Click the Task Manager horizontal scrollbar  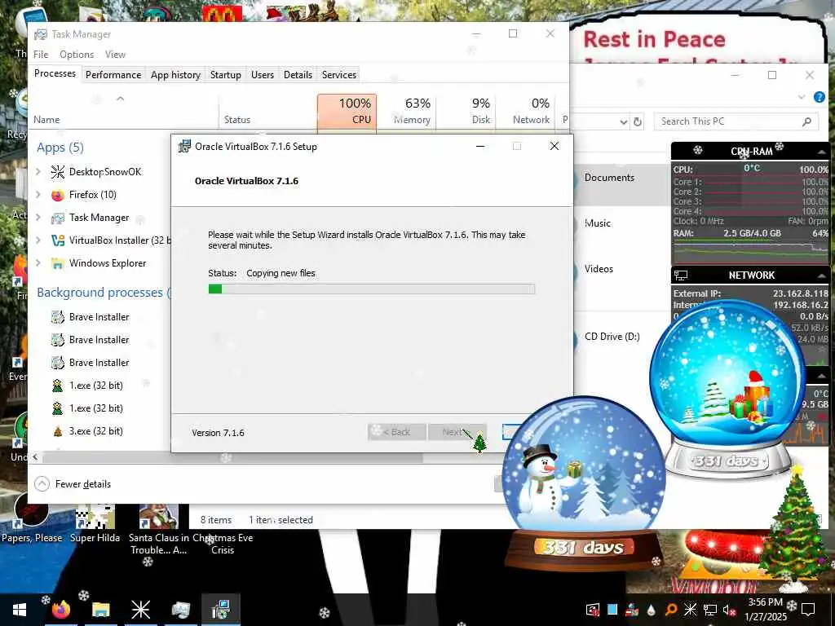point(232,457)
